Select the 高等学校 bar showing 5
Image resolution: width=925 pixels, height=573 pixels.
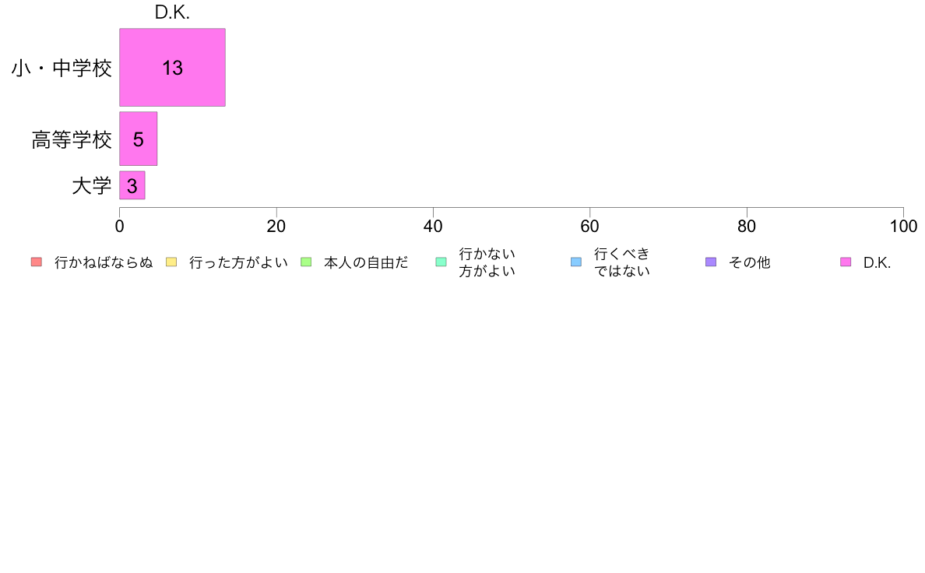138,139
